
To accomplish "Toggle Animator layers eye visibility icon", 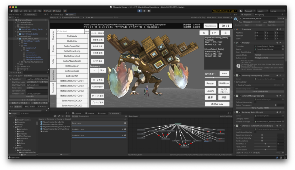I will pos(126,116).
